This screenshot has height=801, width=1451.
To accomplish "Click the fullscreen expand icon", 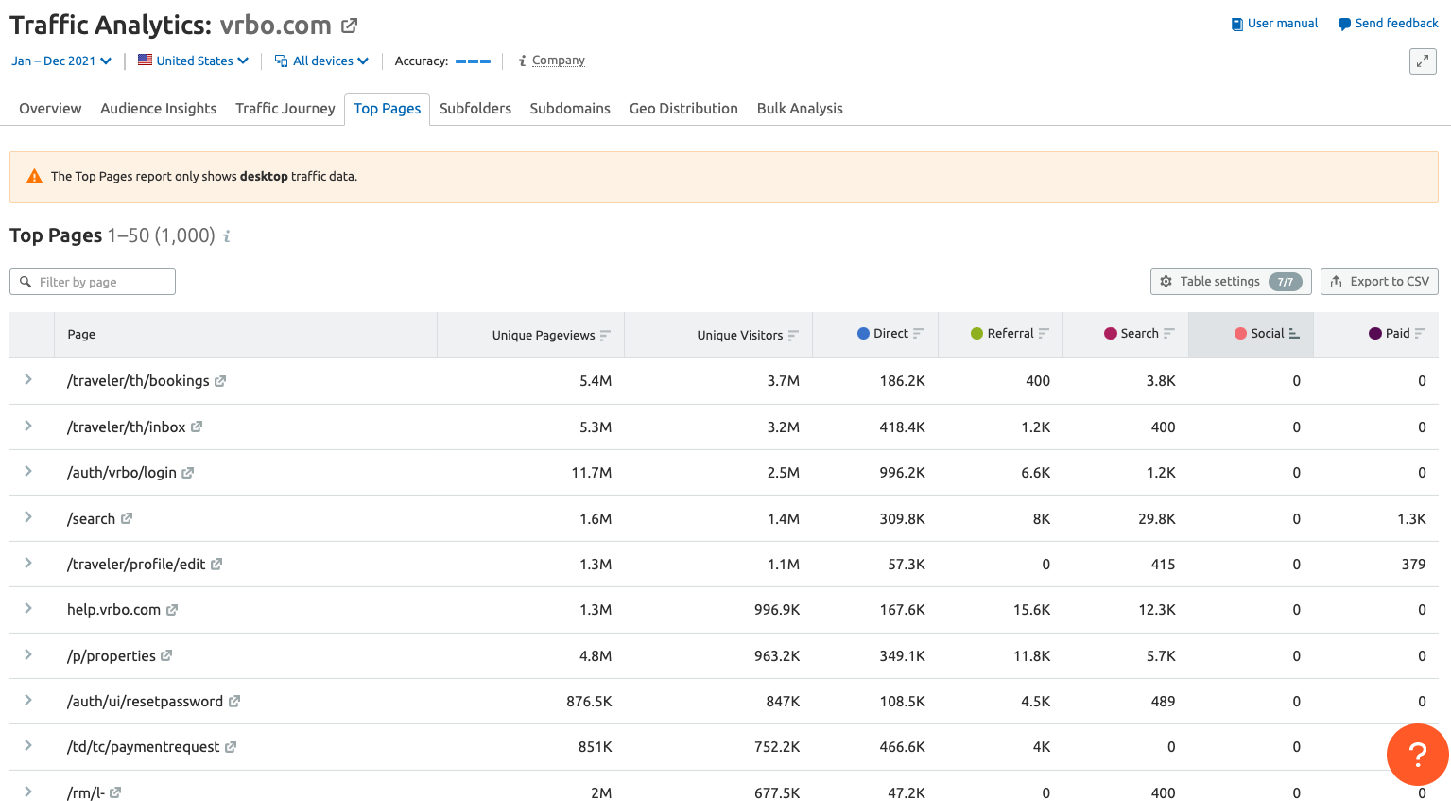I will [x=1423, y=61].
